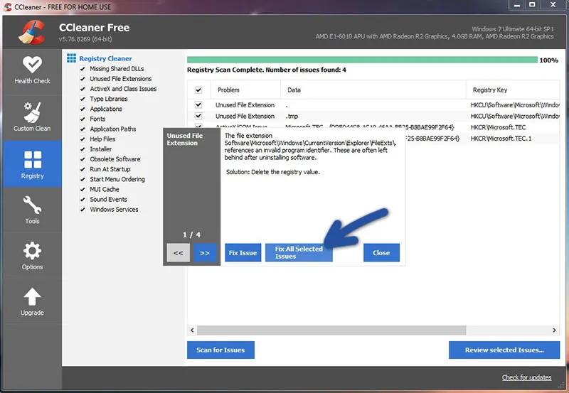Click Fix All Selected Issues button

pyautogui.click(x=299, y=253)
